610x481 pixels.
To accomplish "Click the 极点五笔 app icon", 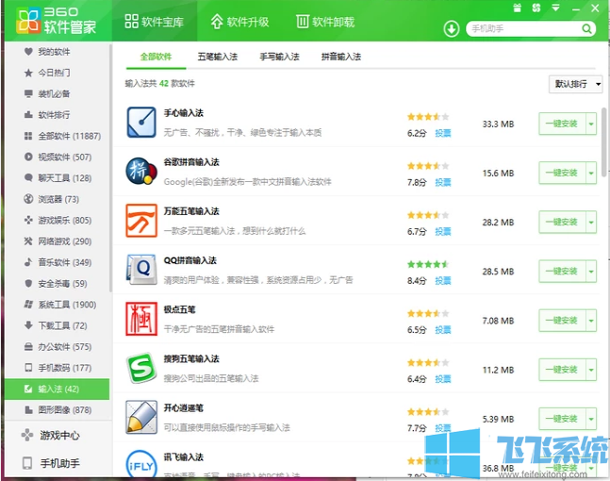I will 141,319.
